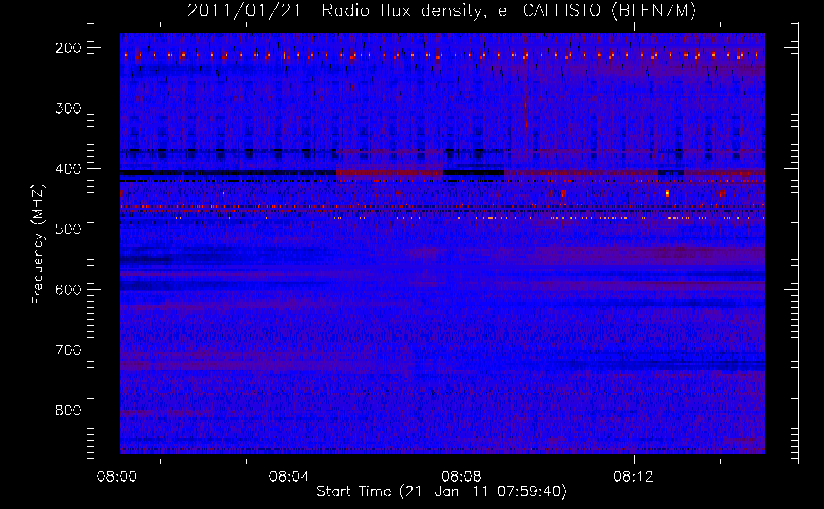Click the bright yellow burst near 440 MHz after 08:12
This screenshot has height=509, width=824.
(667, 193)
